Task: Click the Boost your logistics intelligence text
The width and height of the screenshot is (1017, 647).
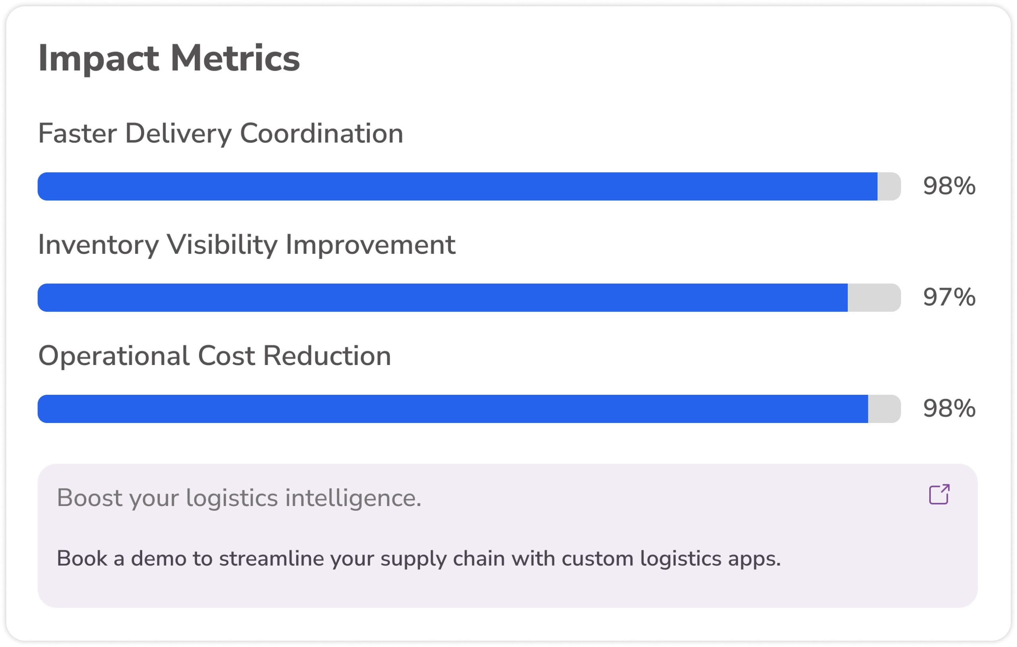Action: [239, 498]
